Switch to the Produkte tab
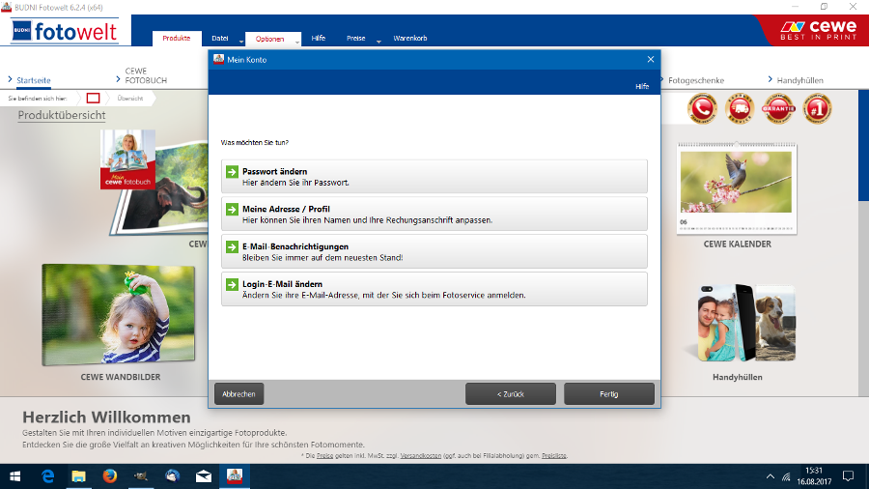 point(176,39)
